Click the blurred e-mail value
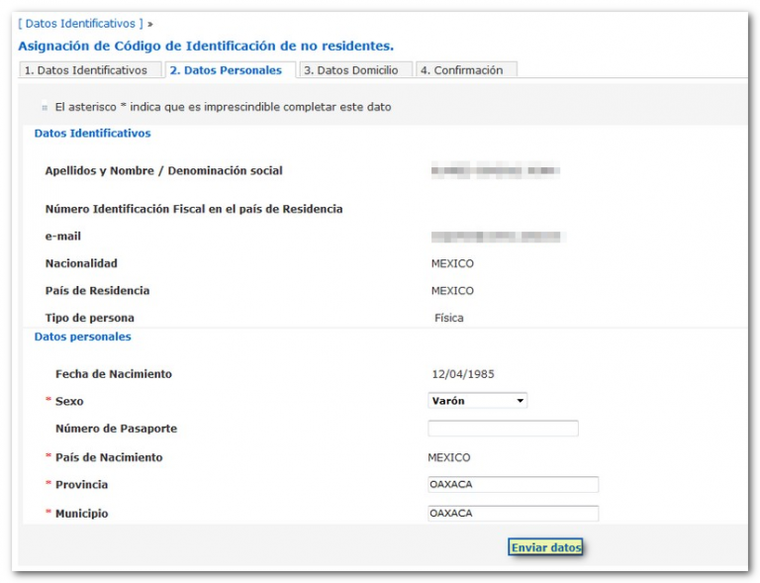Image resolution: width=760 pixels, height=583 pixels. [496, 237]
